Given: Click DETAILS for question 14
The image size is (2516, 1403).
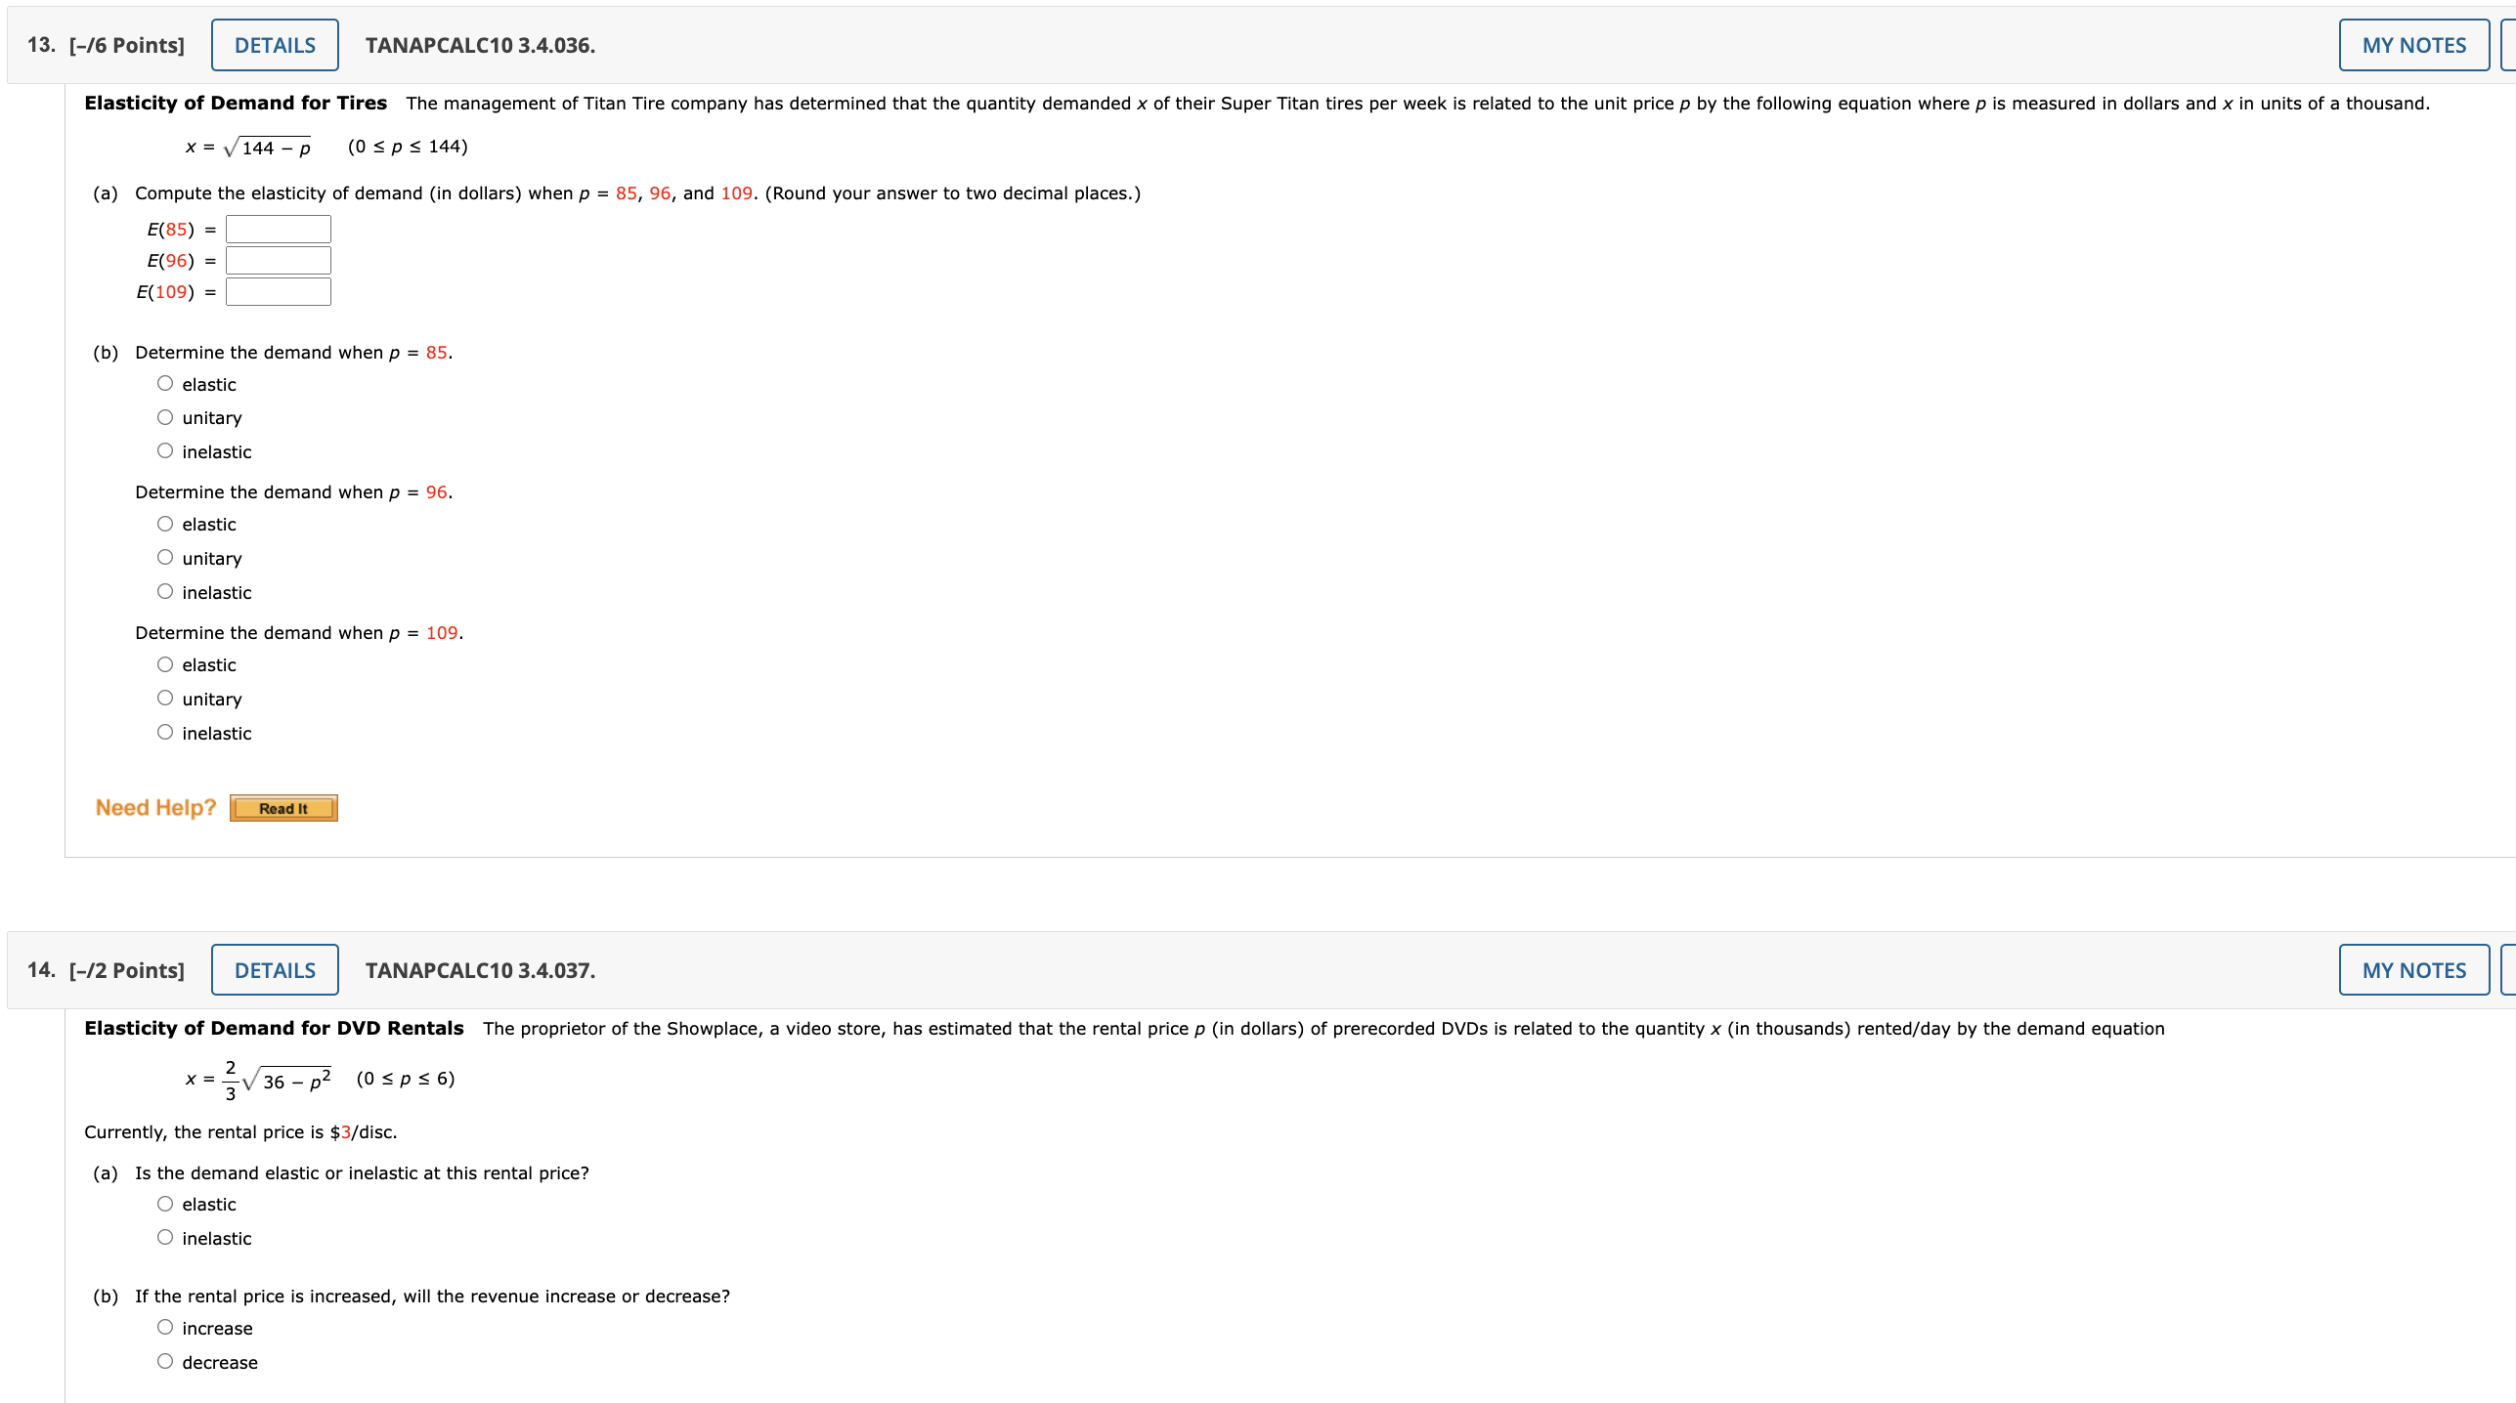Looking at the screenshot, I should tap(274, 969).
